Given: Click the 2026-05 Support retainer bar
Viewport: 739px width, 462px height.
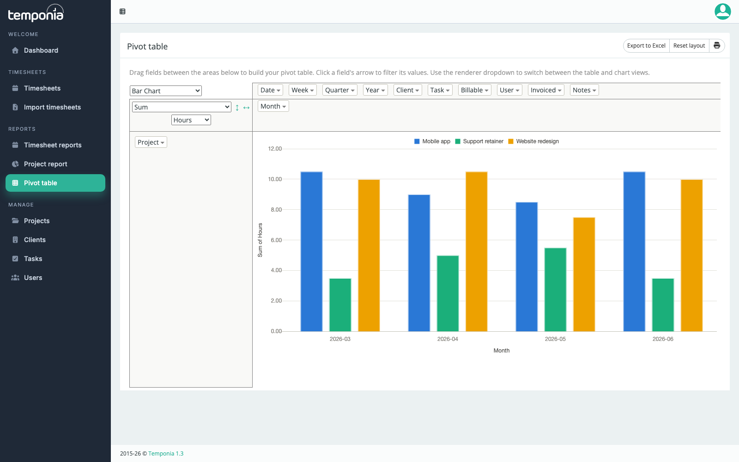Looking at the screenshot, I should tap(555, 290).
